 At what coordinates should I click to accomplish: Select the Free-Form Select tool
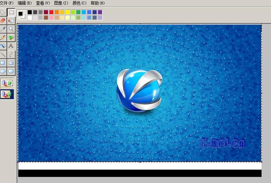click(x=3, y=12)
